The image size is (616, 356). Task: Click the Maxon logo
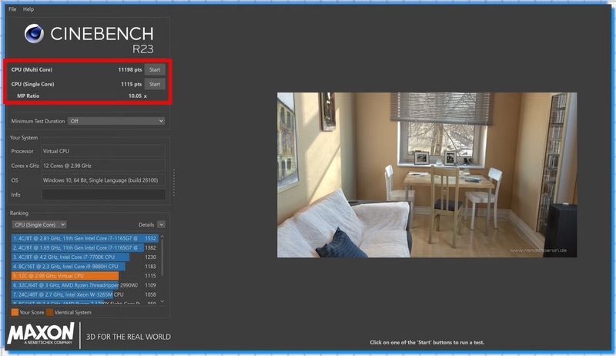(x=41, y=334)
